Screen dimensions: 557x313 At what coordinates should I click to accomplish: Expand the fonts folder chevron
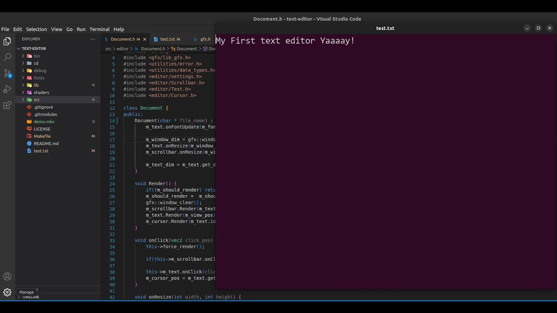tap(23, 78)
